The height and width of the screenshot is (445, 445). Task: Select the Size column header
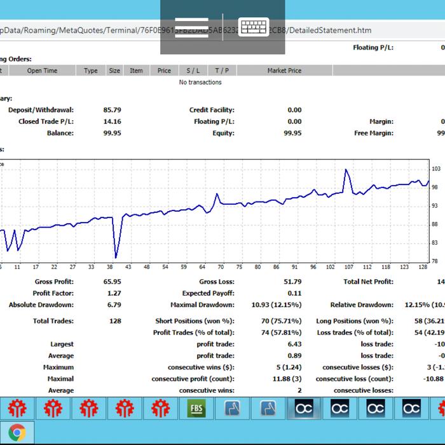[114, 71]
